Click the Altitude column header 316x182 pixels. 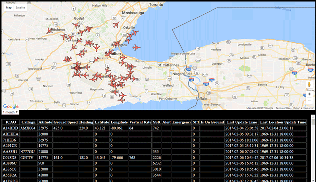point(45,122)
